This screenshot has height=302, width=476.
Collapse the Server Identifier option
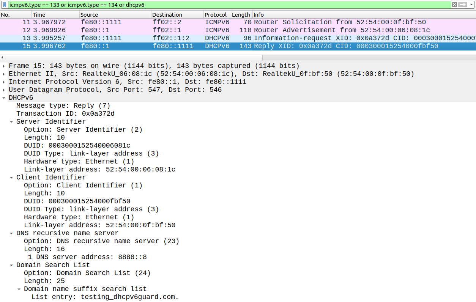(11, 122)
